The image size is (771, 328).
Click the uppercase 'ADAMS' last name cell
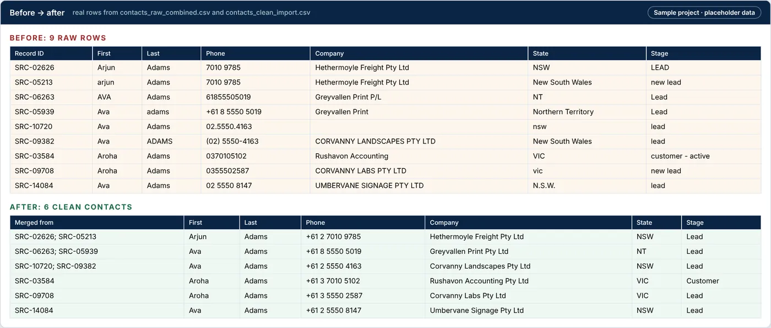[172, 142]
